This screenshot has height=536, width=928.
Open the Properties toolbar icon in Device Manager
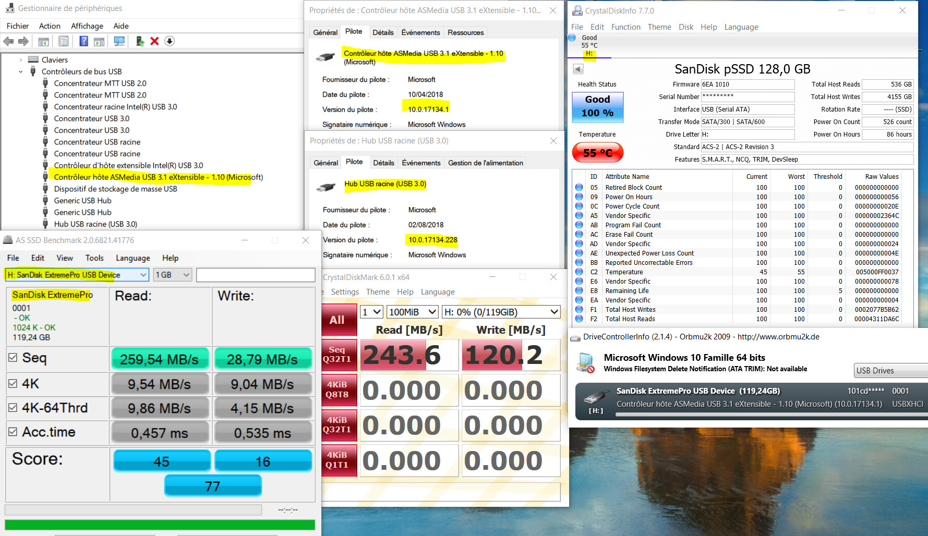click(64, 41)
